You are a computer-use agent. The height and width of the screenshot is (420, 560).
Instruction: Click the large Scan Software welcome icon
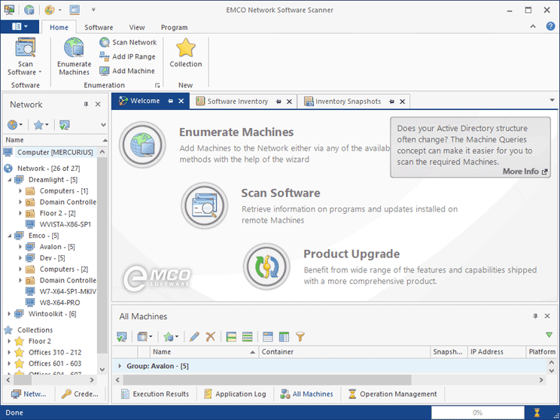point(204,205)
